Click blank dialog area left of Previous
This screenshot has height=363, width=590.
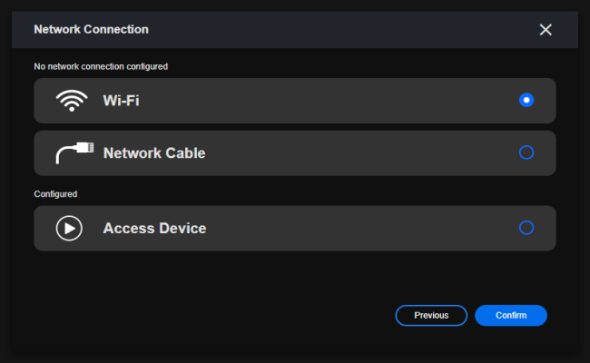click(x=209, y=315)
